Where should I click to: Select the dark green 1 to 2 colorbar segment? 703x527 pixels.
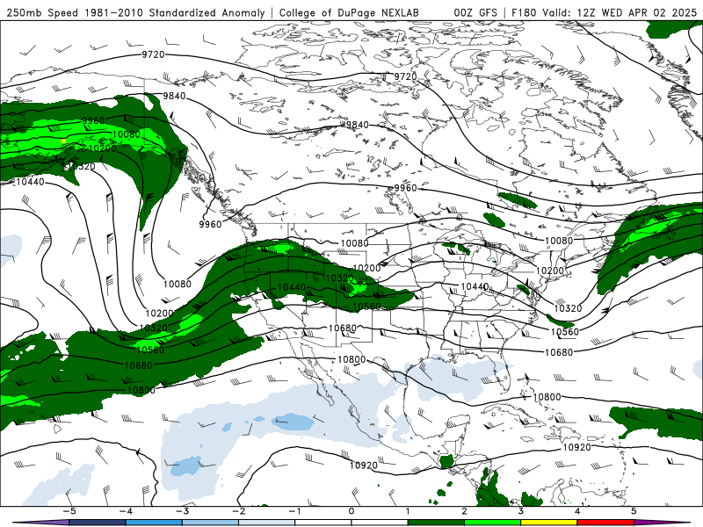pos(436,523)
